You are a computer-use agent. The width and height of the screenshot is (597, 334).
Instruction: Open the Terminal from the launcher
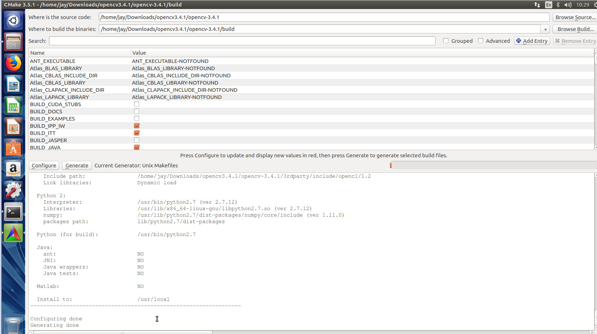[x=13, y=212]
